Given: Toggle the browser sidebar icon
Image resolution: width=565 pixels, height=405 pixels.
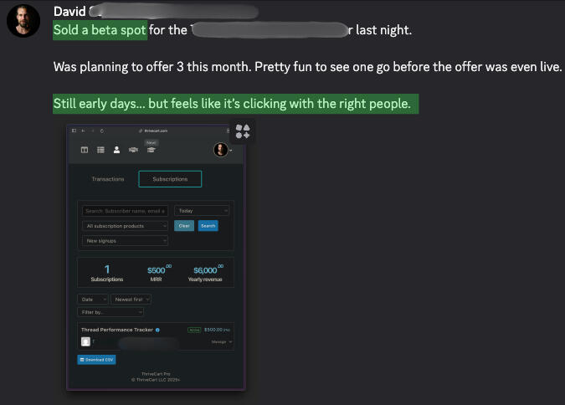Looking at the screenshot, I should (x=74, y=131).
